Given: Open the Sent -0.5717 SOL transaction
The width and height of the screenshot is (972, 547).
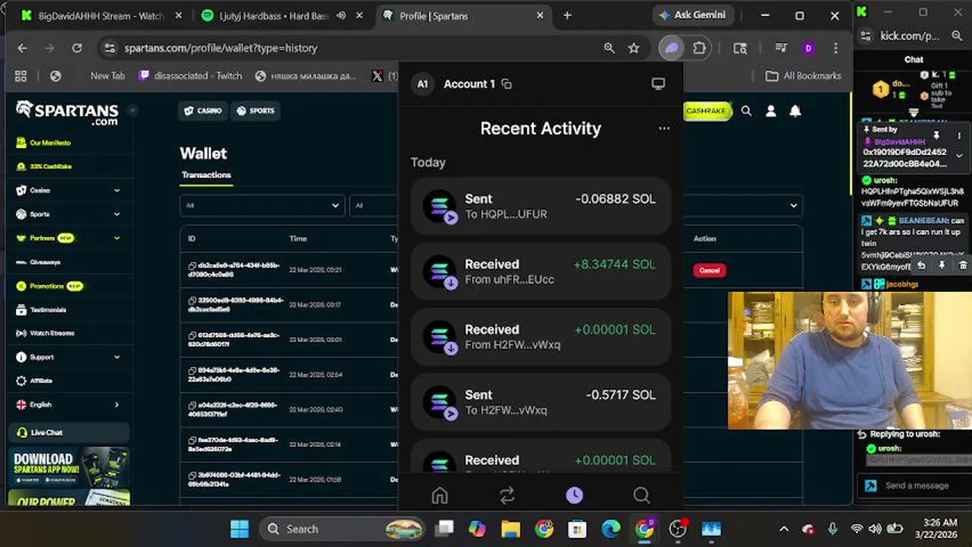Looking at the screenshot, I should point(541,403).
